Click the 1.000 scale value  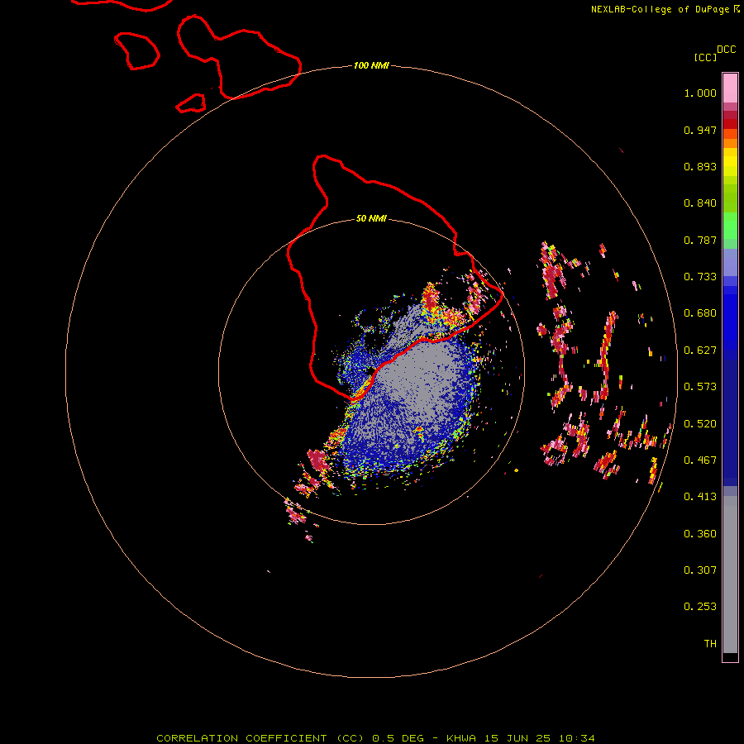click(700, 93)
